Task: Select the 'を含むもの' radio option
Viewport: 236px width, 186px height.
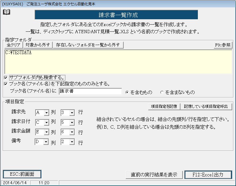Action: click(127, 92)
